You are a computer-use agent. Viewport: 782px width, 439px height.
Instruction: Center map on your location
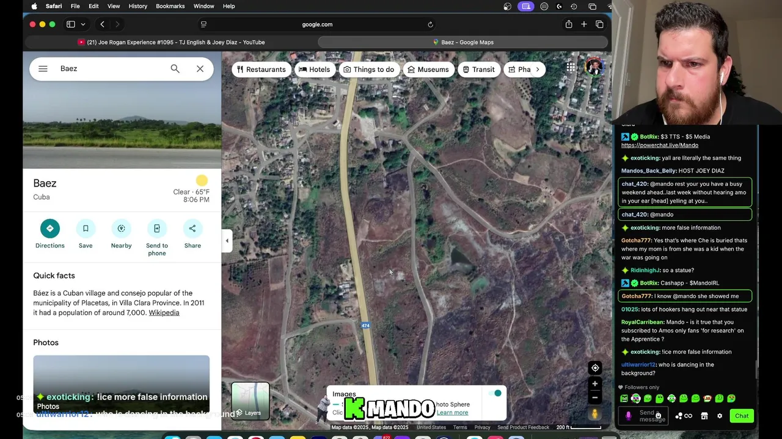(x=595, y=368)
